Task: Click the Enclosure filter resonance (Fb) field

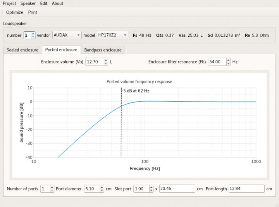Action: (x=217, y=62)
